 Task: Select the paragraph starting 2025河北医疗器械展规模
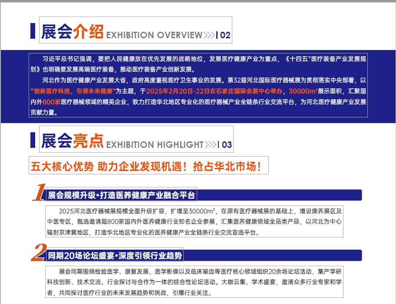coord(194,221)
